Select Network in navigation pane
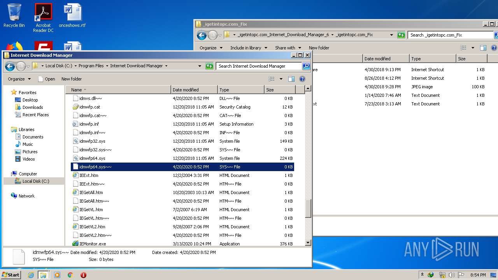This screenshot has width=498, height=280. click(26, 196)
